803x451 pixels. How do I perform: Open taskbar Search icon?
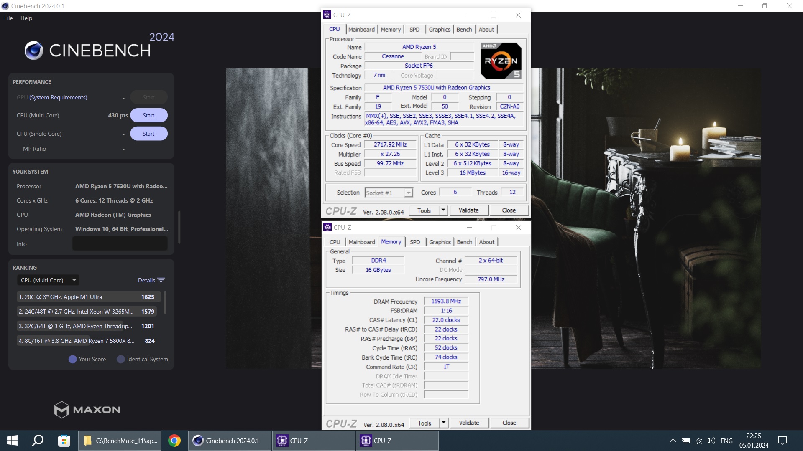(x=38, y=441)
